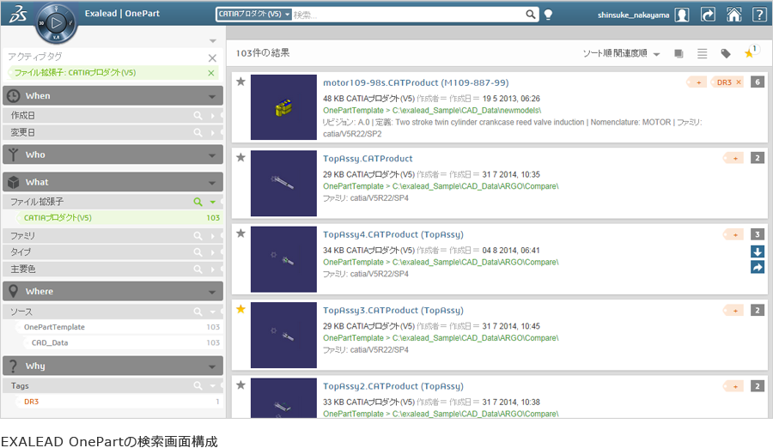The image size is (773, 448).
Task: Click count badge 3 on TopAssy4
Action: [758, 234]
